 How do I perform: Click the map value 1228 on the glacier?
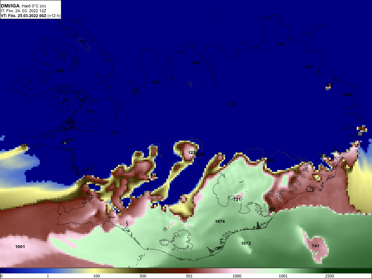tap(193, 153)
